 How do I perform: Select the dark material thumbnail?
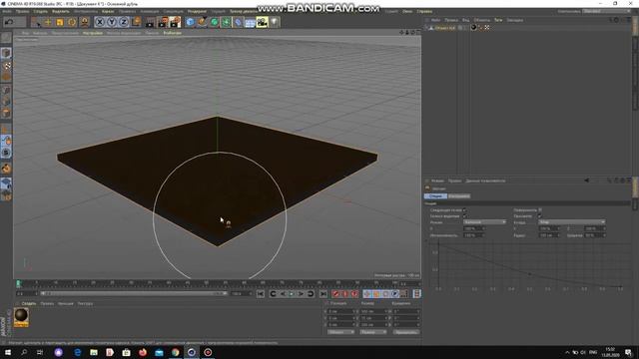point(21,317)
